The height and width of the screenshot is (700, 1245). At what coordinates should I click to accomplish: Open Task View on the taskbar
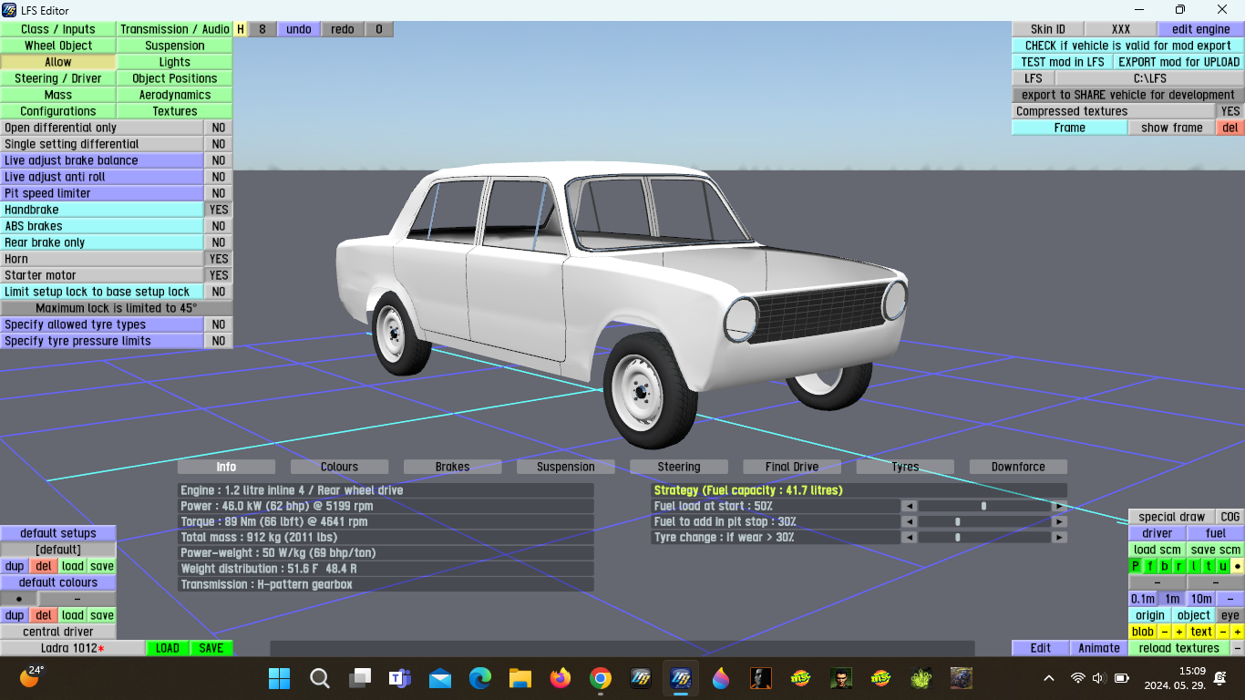(x=360, y=678)
